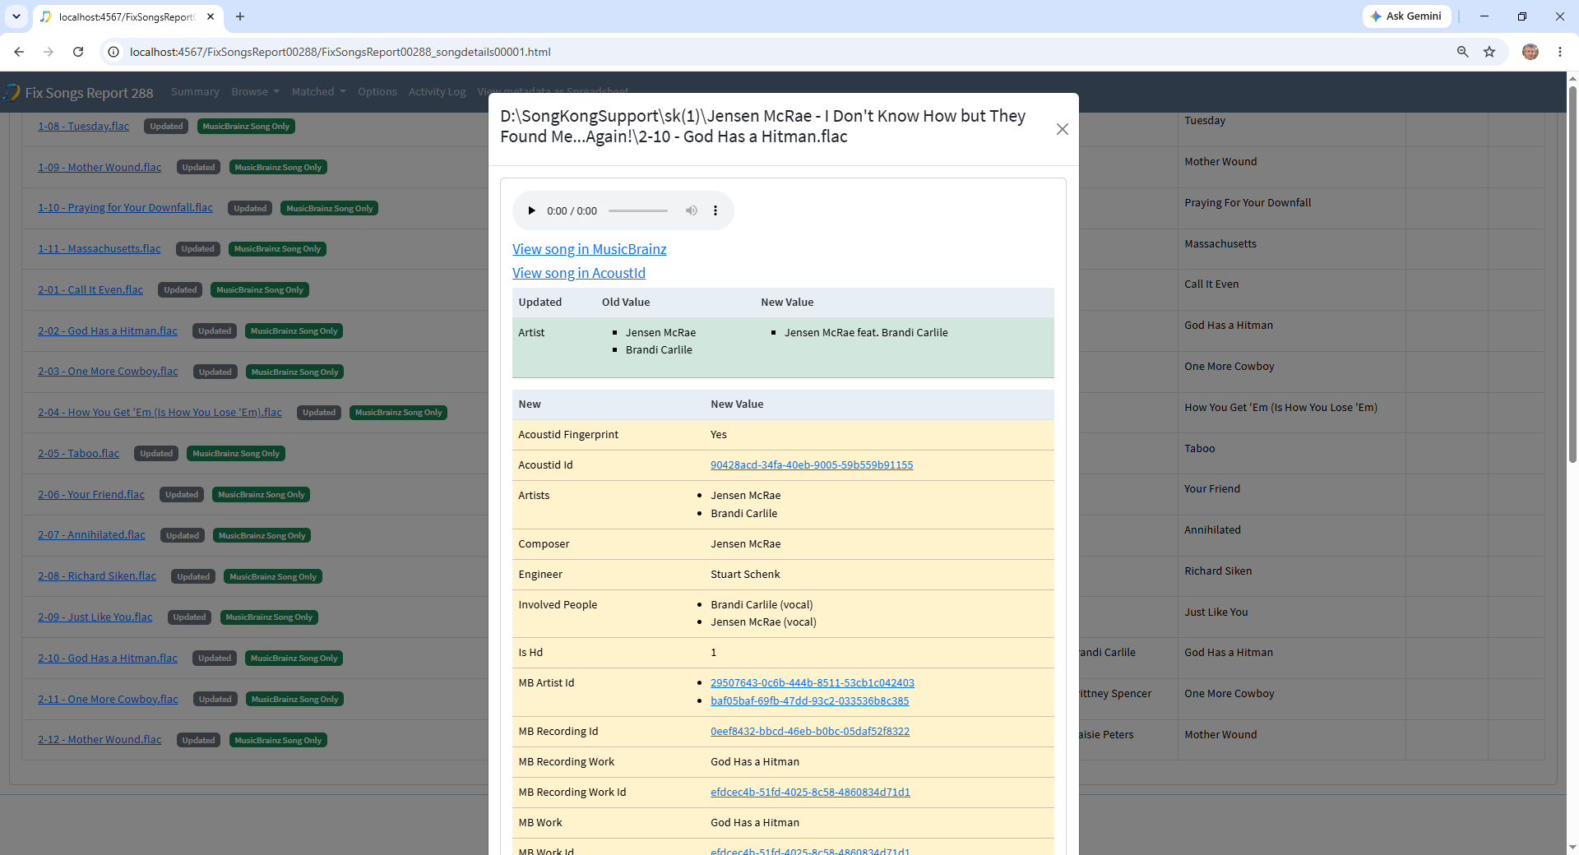Open MB Recording Work Id efdcec4b link
The width and height of the screenshot is (1579, 855).
click(x=810, y=793)
